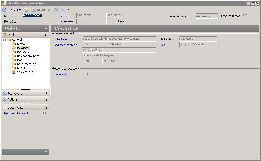
Task: Click the postal code 33700 field
Action: (92, 61)
